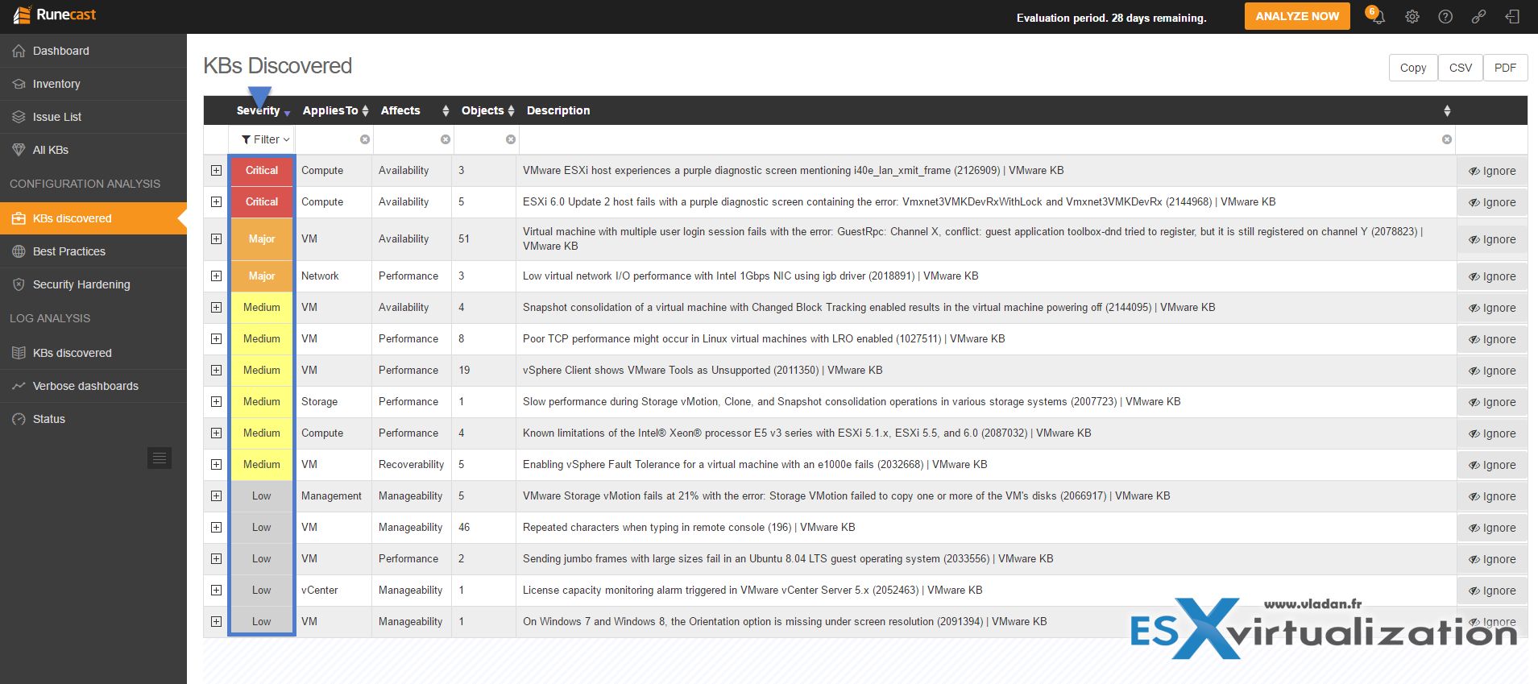Export the table as CSV
Viewport: 1538px width, 684px height.
1460,68
